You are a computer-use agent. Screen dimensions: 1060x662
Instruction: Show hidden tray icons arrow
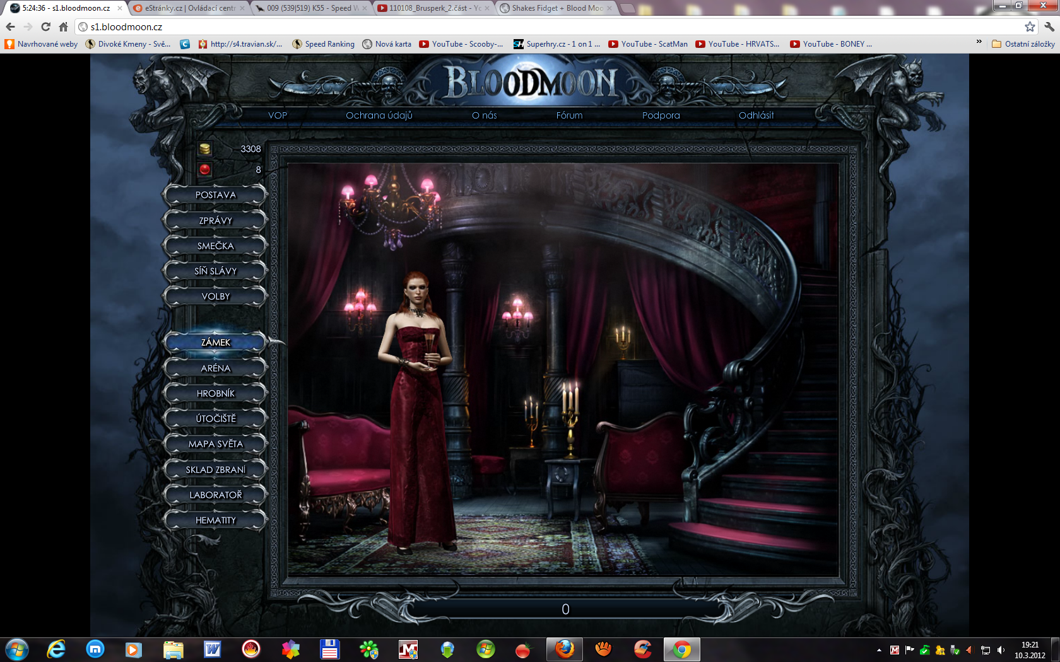pos(879,650)
